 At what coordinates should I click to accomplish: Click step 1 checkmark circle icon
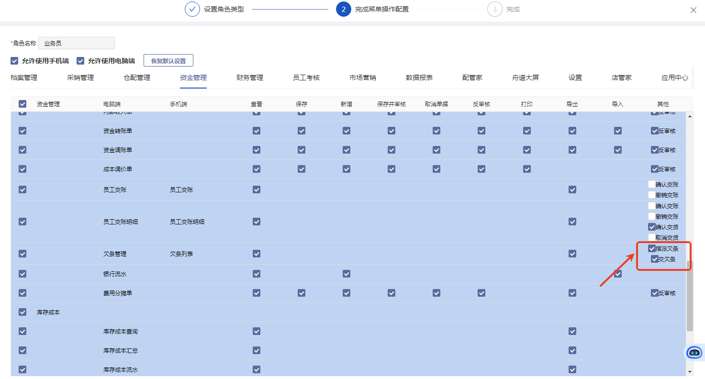192,9
